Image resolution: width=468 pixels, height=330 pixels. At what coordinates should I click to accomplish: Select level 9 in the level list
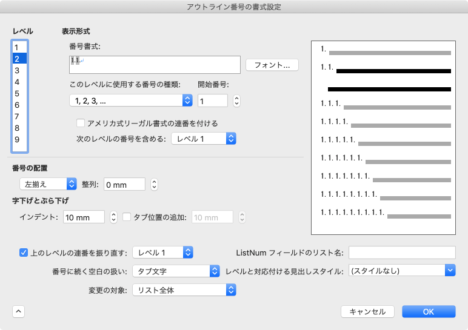(18, 139)
